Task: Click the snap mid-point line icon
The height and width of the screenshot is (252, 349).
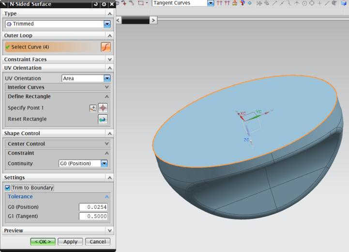Action: (x=282, y=3)
